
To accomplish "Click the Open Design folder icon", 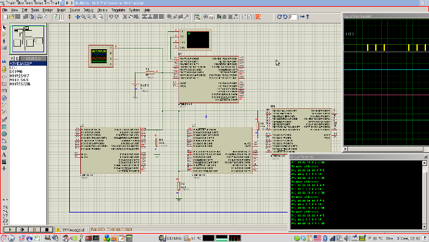I will click(12, 17).
